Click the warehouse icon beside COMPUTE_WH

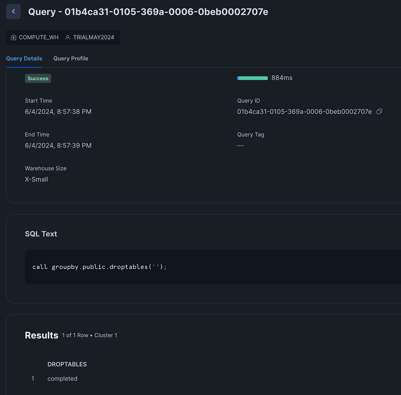point(14,37)
